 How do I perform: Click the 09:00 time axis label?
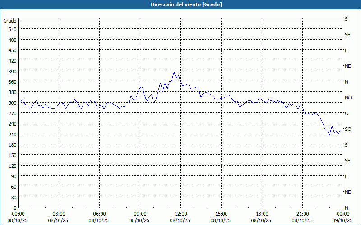point(140,214)
